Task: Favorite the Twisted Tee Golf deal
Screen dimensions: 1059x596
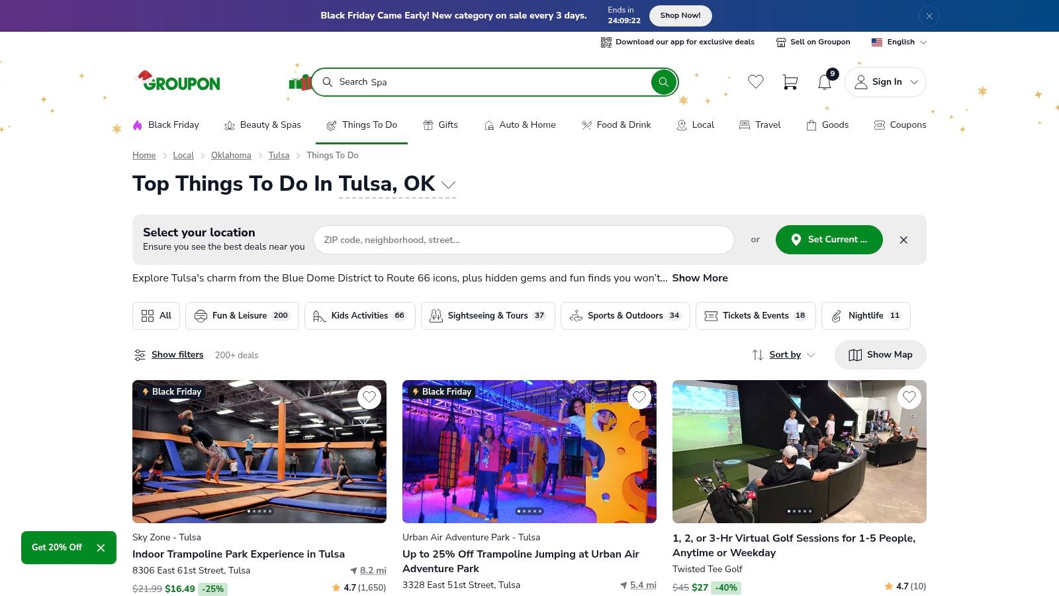Action: point(909,397)
